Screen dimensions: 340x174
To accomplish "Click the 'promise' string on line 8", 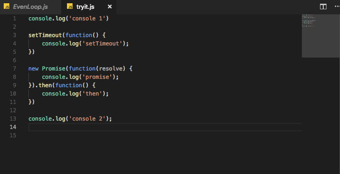I will tap(97, 77).
